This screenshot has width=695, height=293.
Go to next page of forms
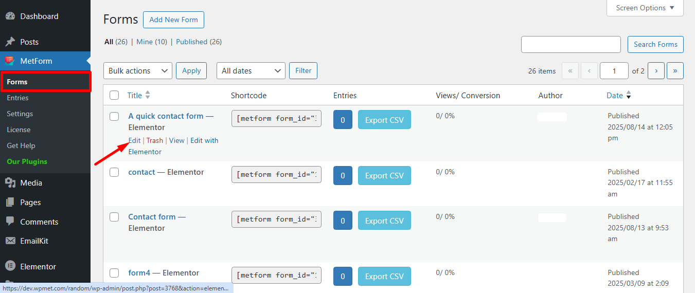coord(656,71)
